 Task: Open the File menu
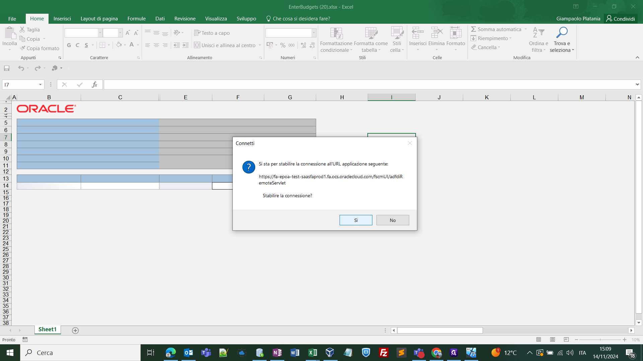coord(12,19)
